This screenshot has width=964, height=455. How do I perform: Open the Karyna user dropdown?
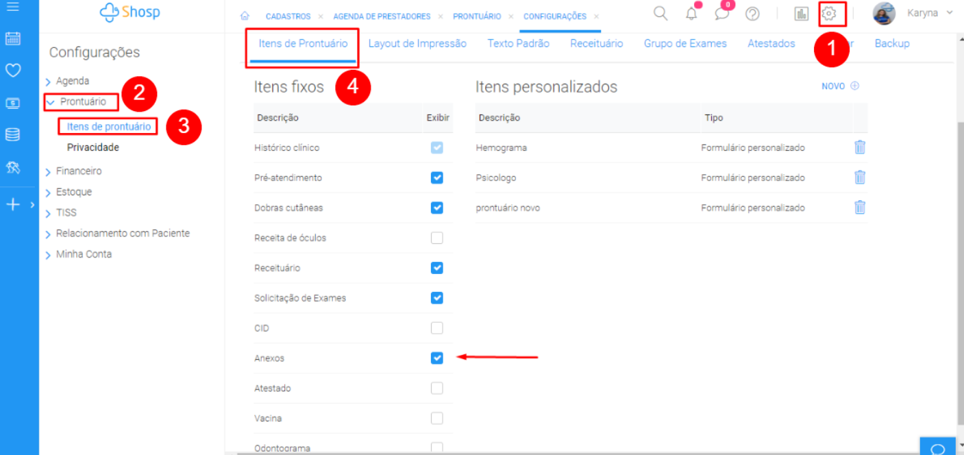click(929, 13)
